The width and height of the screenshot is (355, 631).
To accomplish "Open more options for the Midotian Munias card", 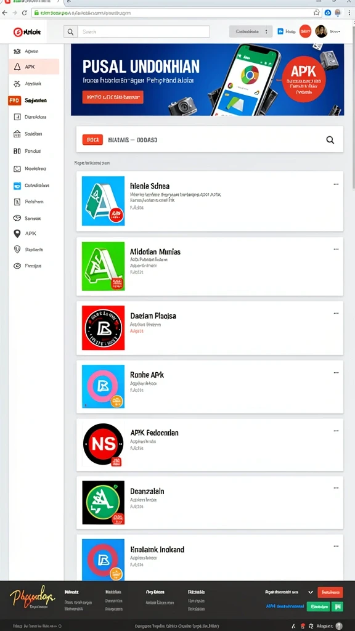I will [336, 249].
